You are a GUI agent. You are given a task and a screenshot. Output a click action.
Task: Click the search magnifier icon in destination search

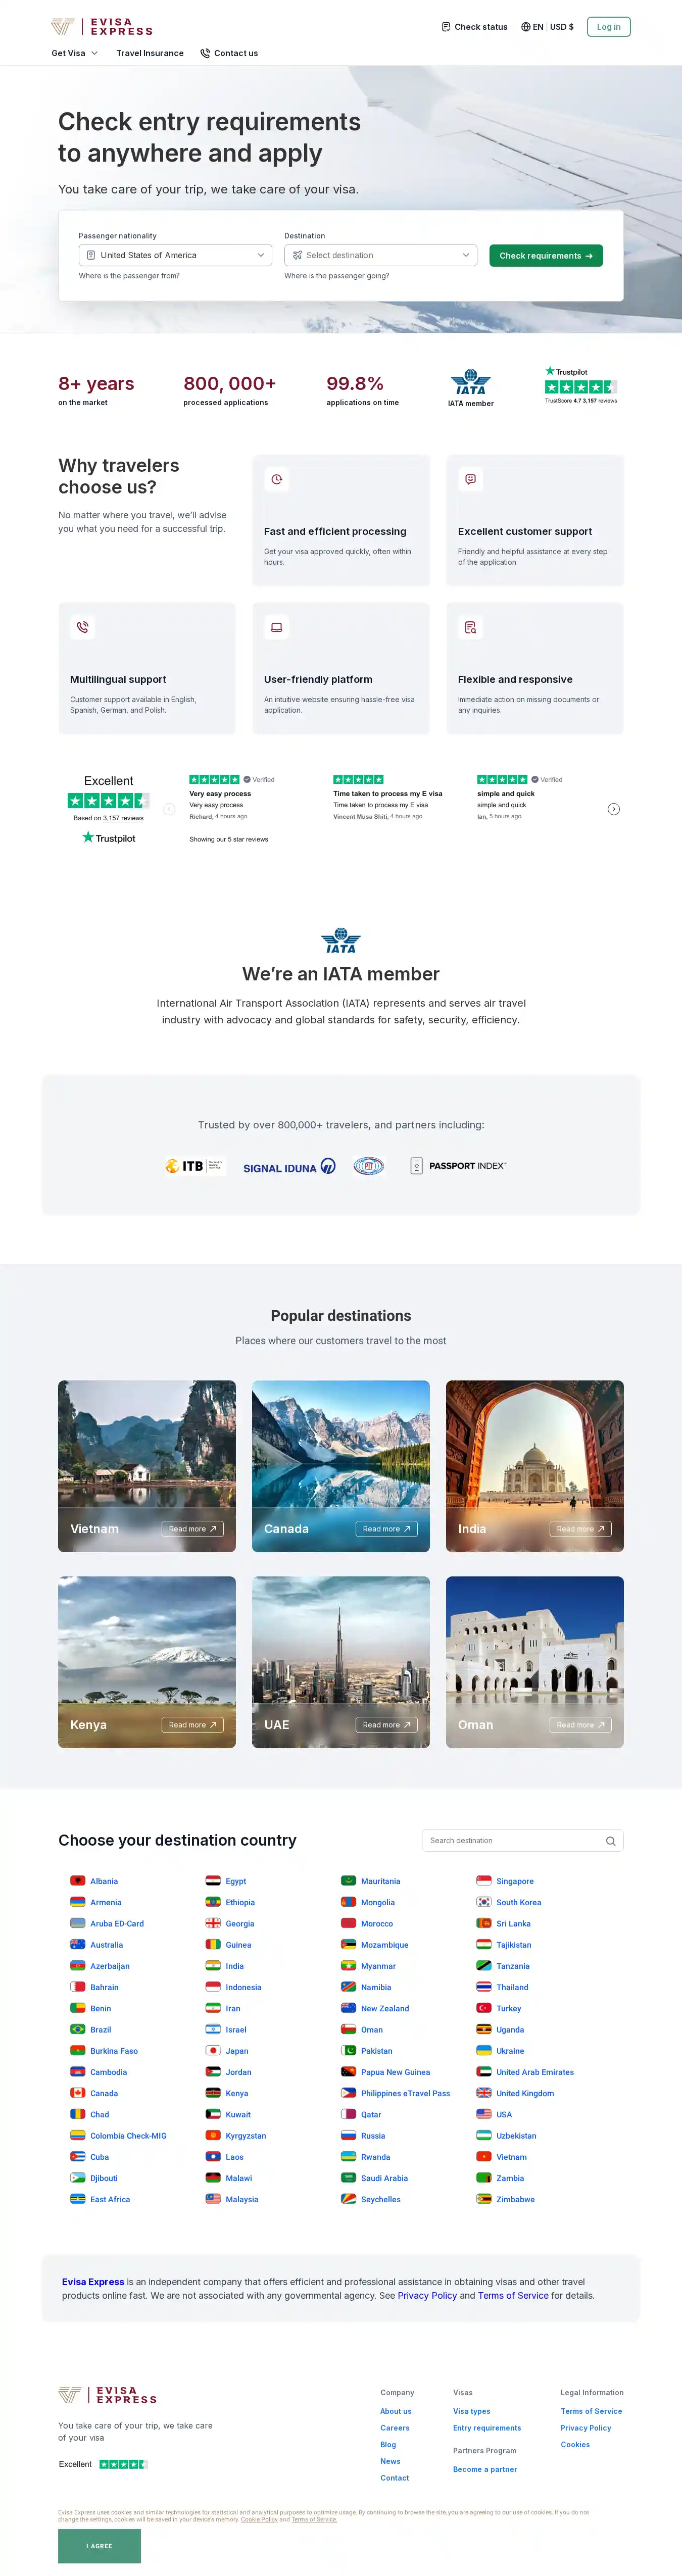(x=610, y=1841)
